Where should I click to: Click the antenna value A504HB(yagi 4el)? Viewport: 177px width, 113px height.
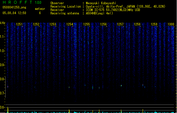(99, 13)
